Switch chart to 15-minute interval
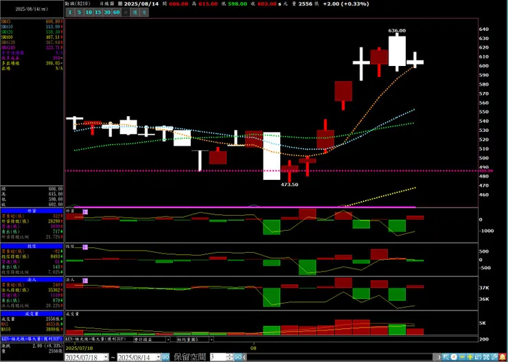The height and width of the screenshot is (362, 508). pos(98,12)
